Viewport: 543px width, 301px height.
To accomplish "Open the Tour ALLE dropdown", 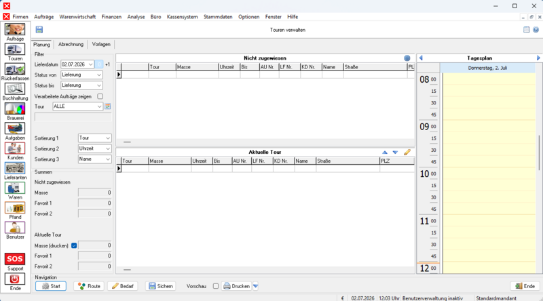I will [99, 106].
